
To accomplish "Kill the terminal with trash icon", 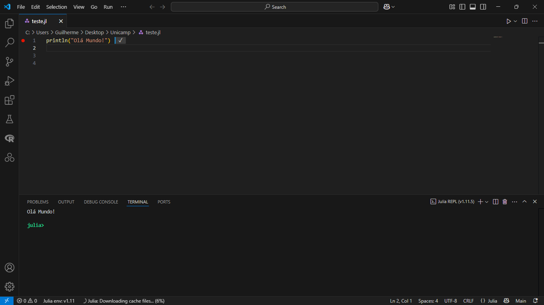I will [505, 202].
